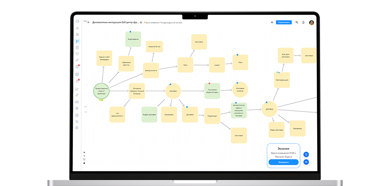Open the settings gear in the left sidebar
This screenshot has height=186, width=390.
pyautogui.click(x=77, y=128)
